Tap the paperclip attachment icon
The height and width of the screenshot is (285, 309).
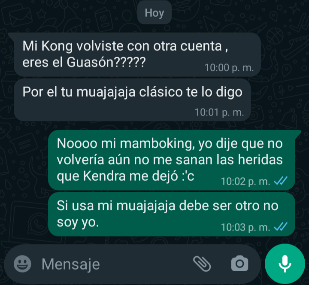coord(202,264)
